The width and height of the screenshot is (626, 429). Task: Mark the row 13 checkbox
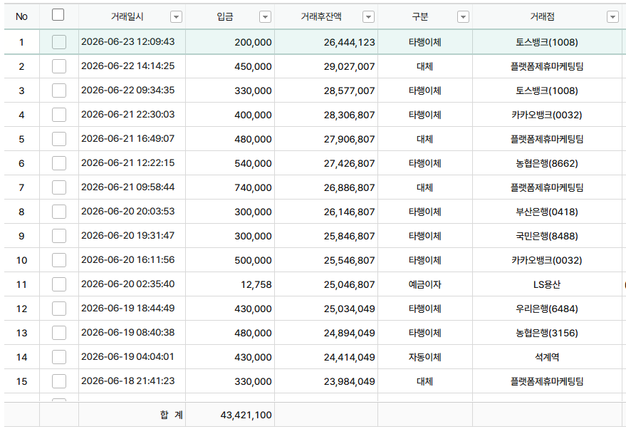59,333
